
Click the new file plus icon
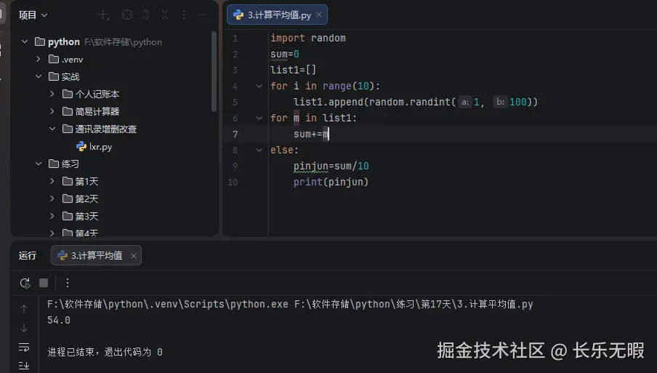click(103, 15)
